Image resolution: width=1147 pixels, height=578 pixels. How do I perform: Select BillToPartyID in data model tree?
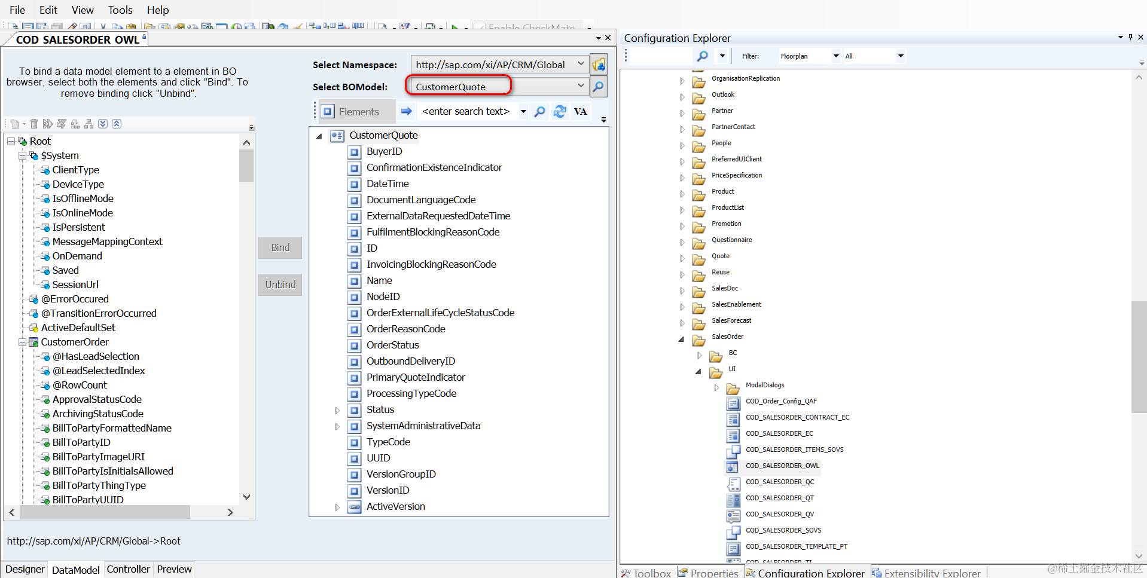(x=81, y=442)
